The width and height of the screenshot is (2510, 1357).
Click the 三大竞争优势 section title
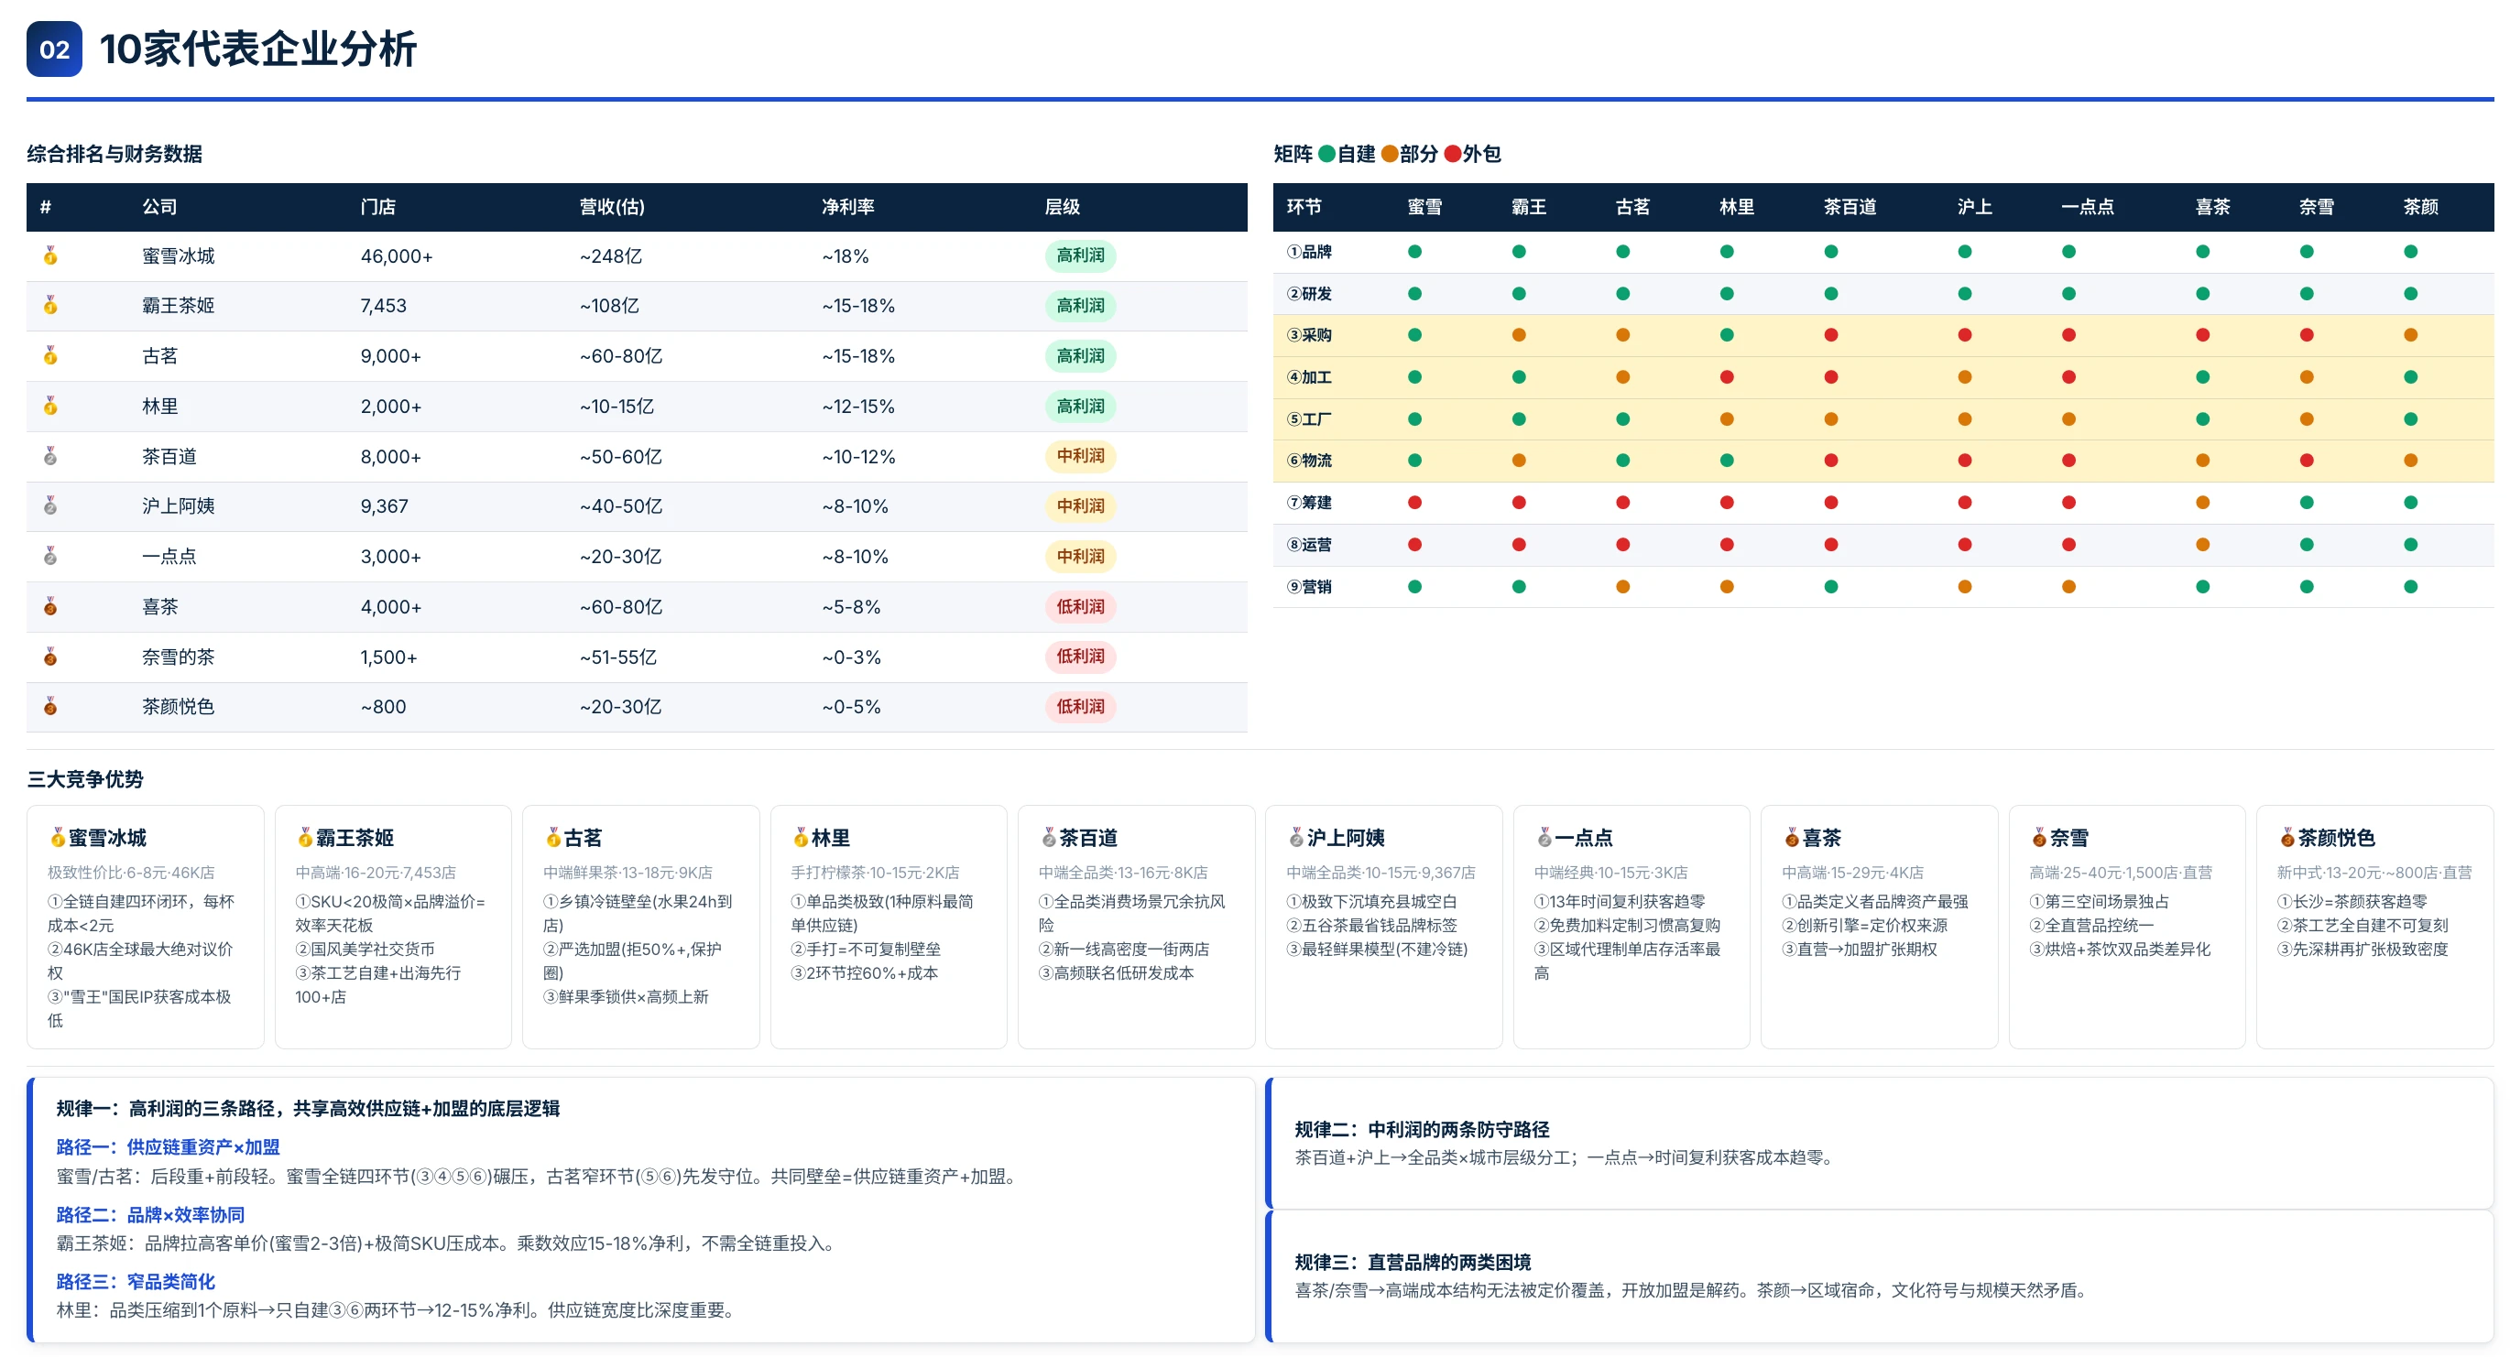[86, 779]
